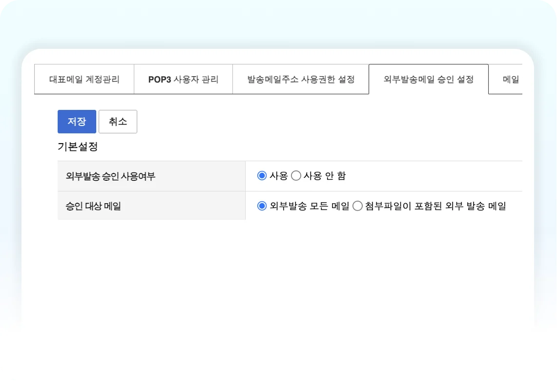The height and width of the screenshot is (381, 557).
Task: Switch to the POP3 사용자 관리 tab
Action: click(183, 79)
